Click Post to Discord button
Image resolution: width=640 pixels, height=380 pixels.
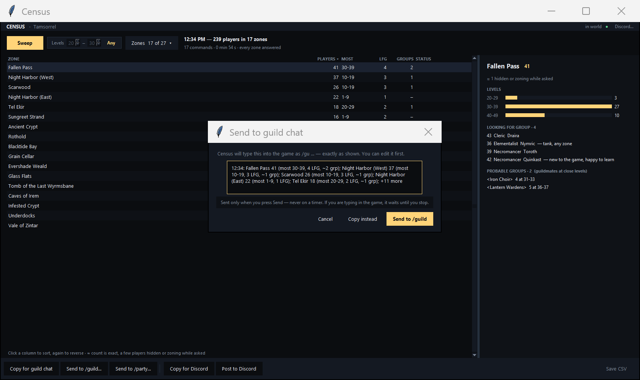point(239,369)
